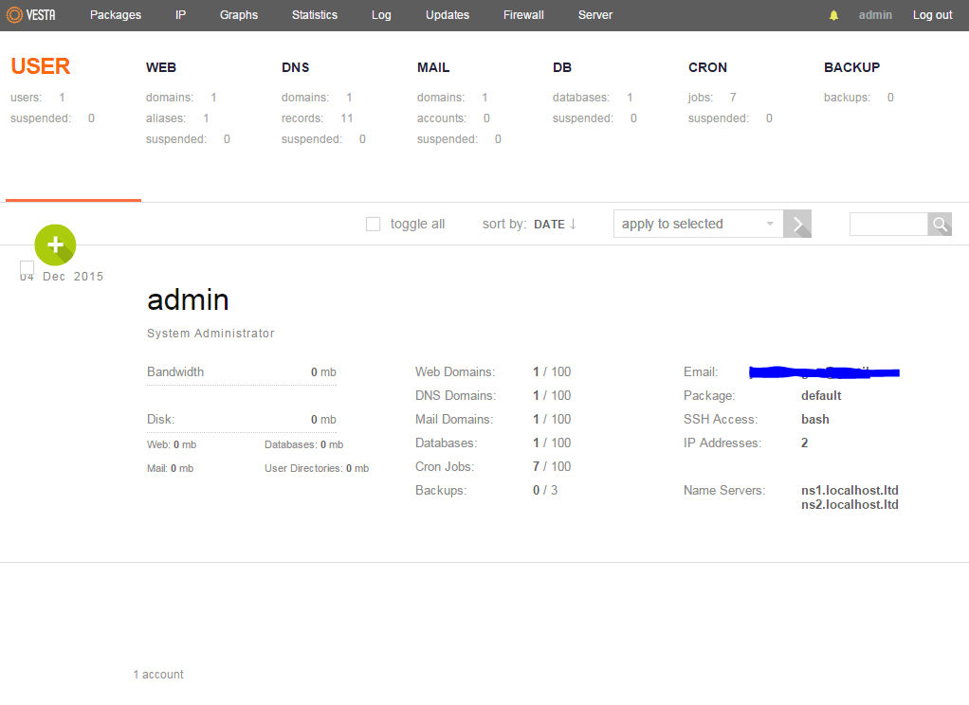Click the search magnifier icon

(940, 225)
